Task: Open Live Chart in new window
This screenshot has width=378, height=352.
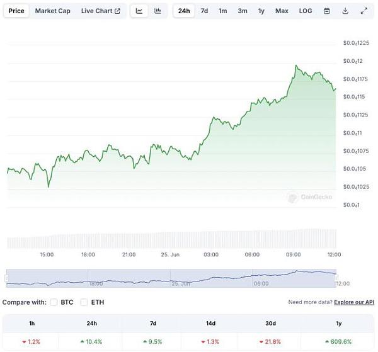Action: (x=101, y=11)
